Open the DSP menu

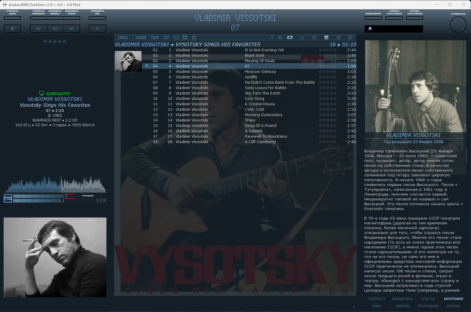coord(166,37)
